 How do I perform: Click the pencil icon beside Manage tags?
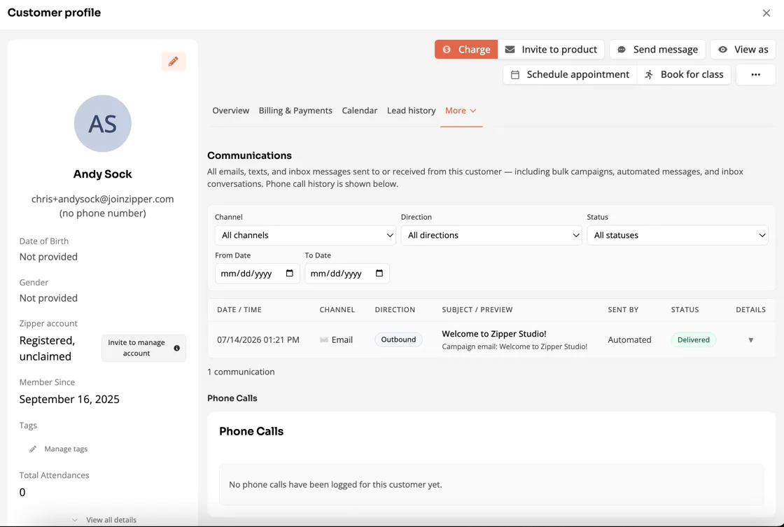pos(32,449)
